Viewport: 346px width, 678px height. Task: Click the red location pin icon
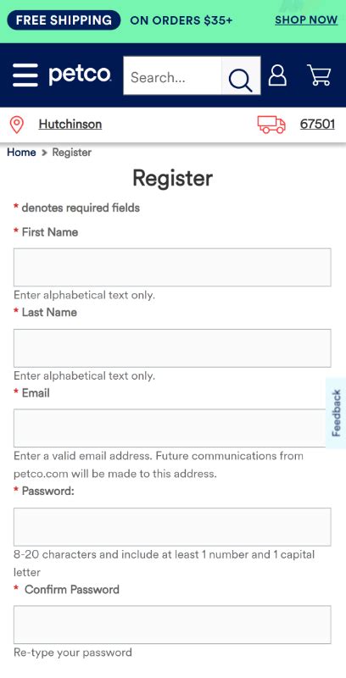16,125
